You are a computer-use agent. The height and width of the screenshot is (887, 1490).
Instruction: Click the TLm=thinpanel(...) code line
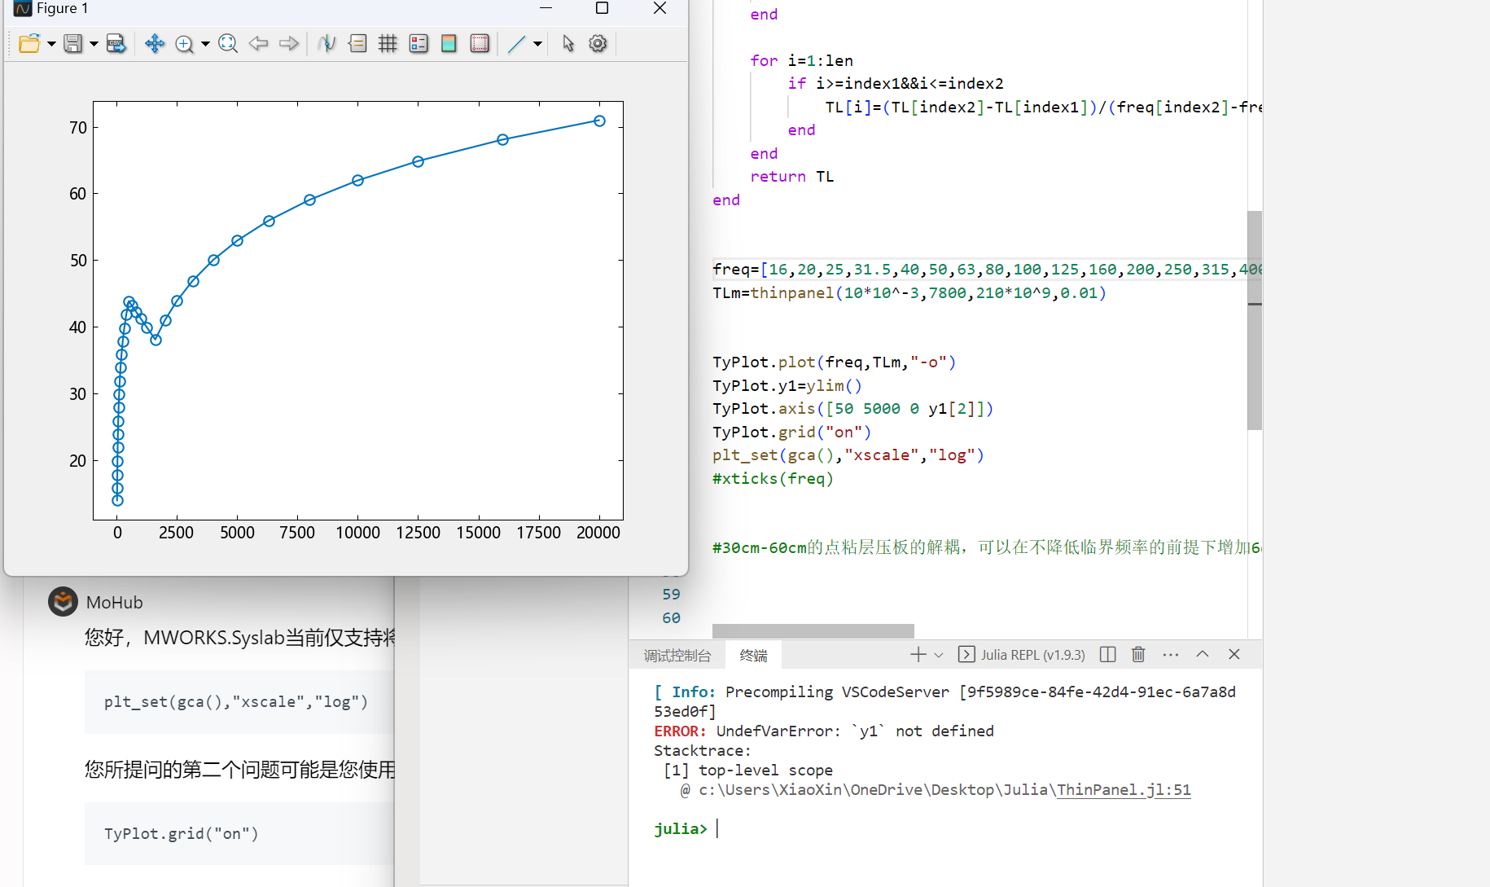point(909,293)
